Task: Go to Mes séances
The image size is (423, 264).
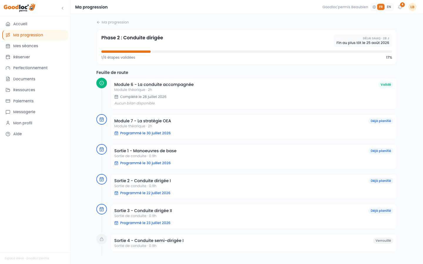Action: click(x=35, y=46)
